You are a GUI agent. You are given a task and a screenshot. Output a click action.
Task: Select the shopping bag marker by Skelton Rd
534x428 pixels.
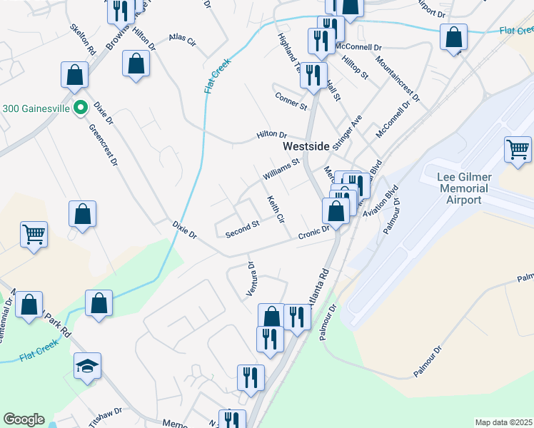[74, 77]
